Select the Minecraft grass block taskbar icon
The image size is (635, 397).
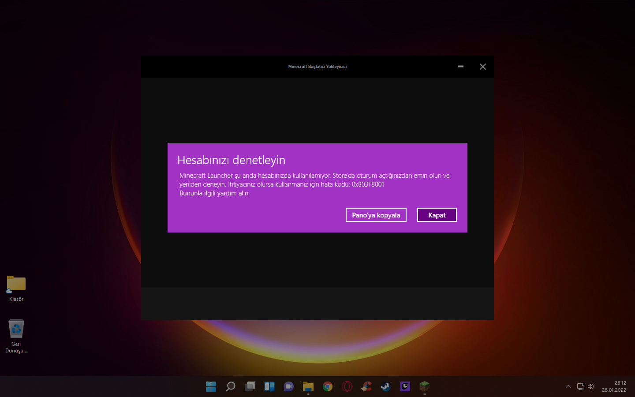tap(425, 386)
